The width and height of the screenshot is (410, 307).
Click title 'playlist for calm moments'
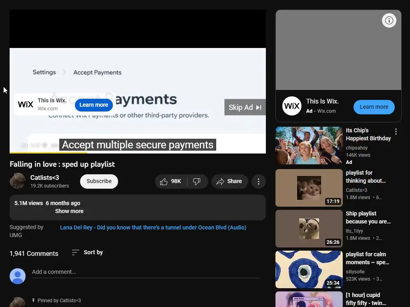(x=368, y=258)
